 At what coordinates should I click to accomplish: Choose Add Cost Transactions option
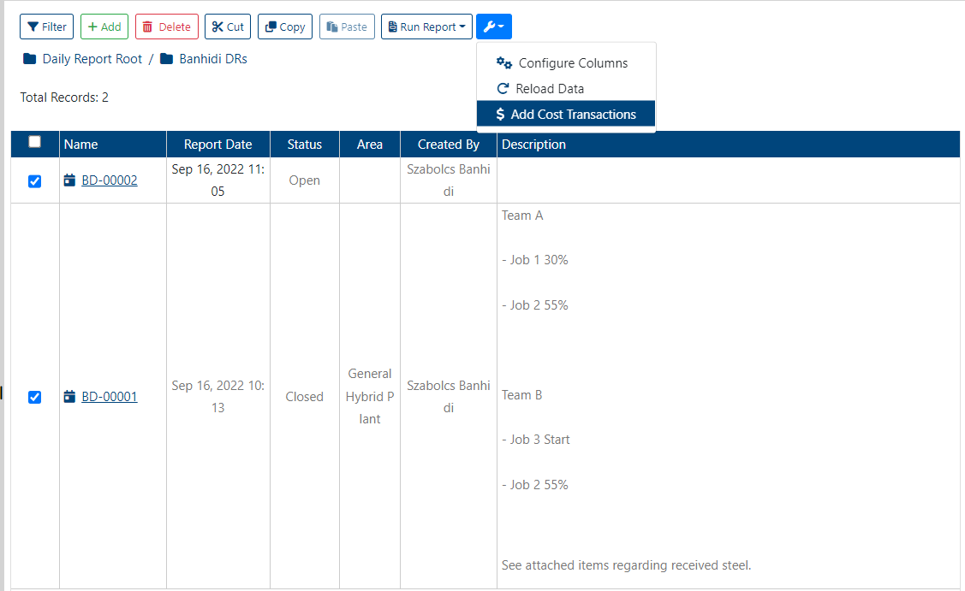pyautogui.click(x=566, y=115)
